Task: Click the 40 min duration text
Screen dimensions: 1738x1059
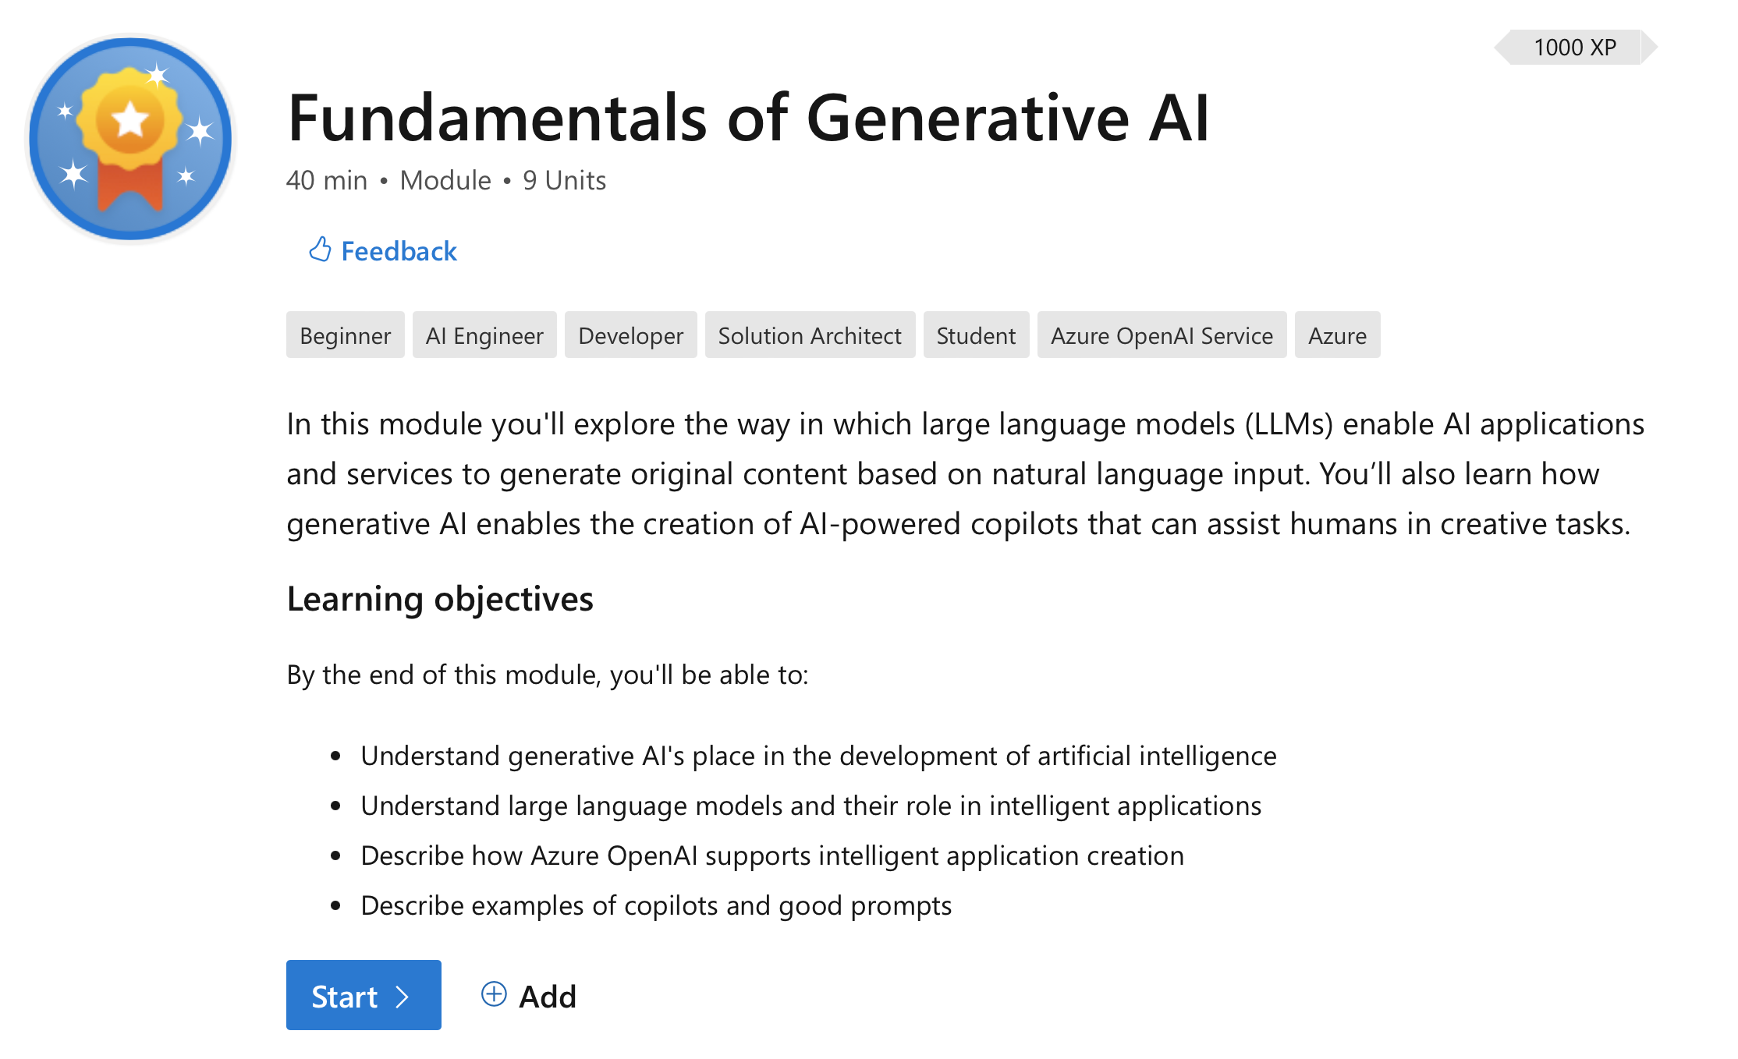Action: (x=326, y=180)
